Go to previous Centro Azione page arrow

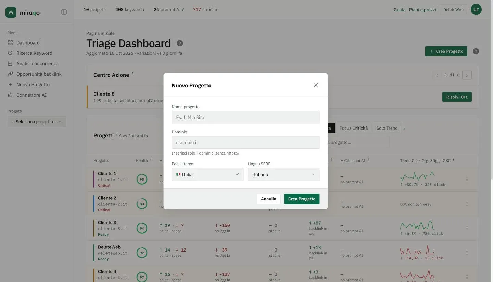pyautogui.click(x=437, y=75)
